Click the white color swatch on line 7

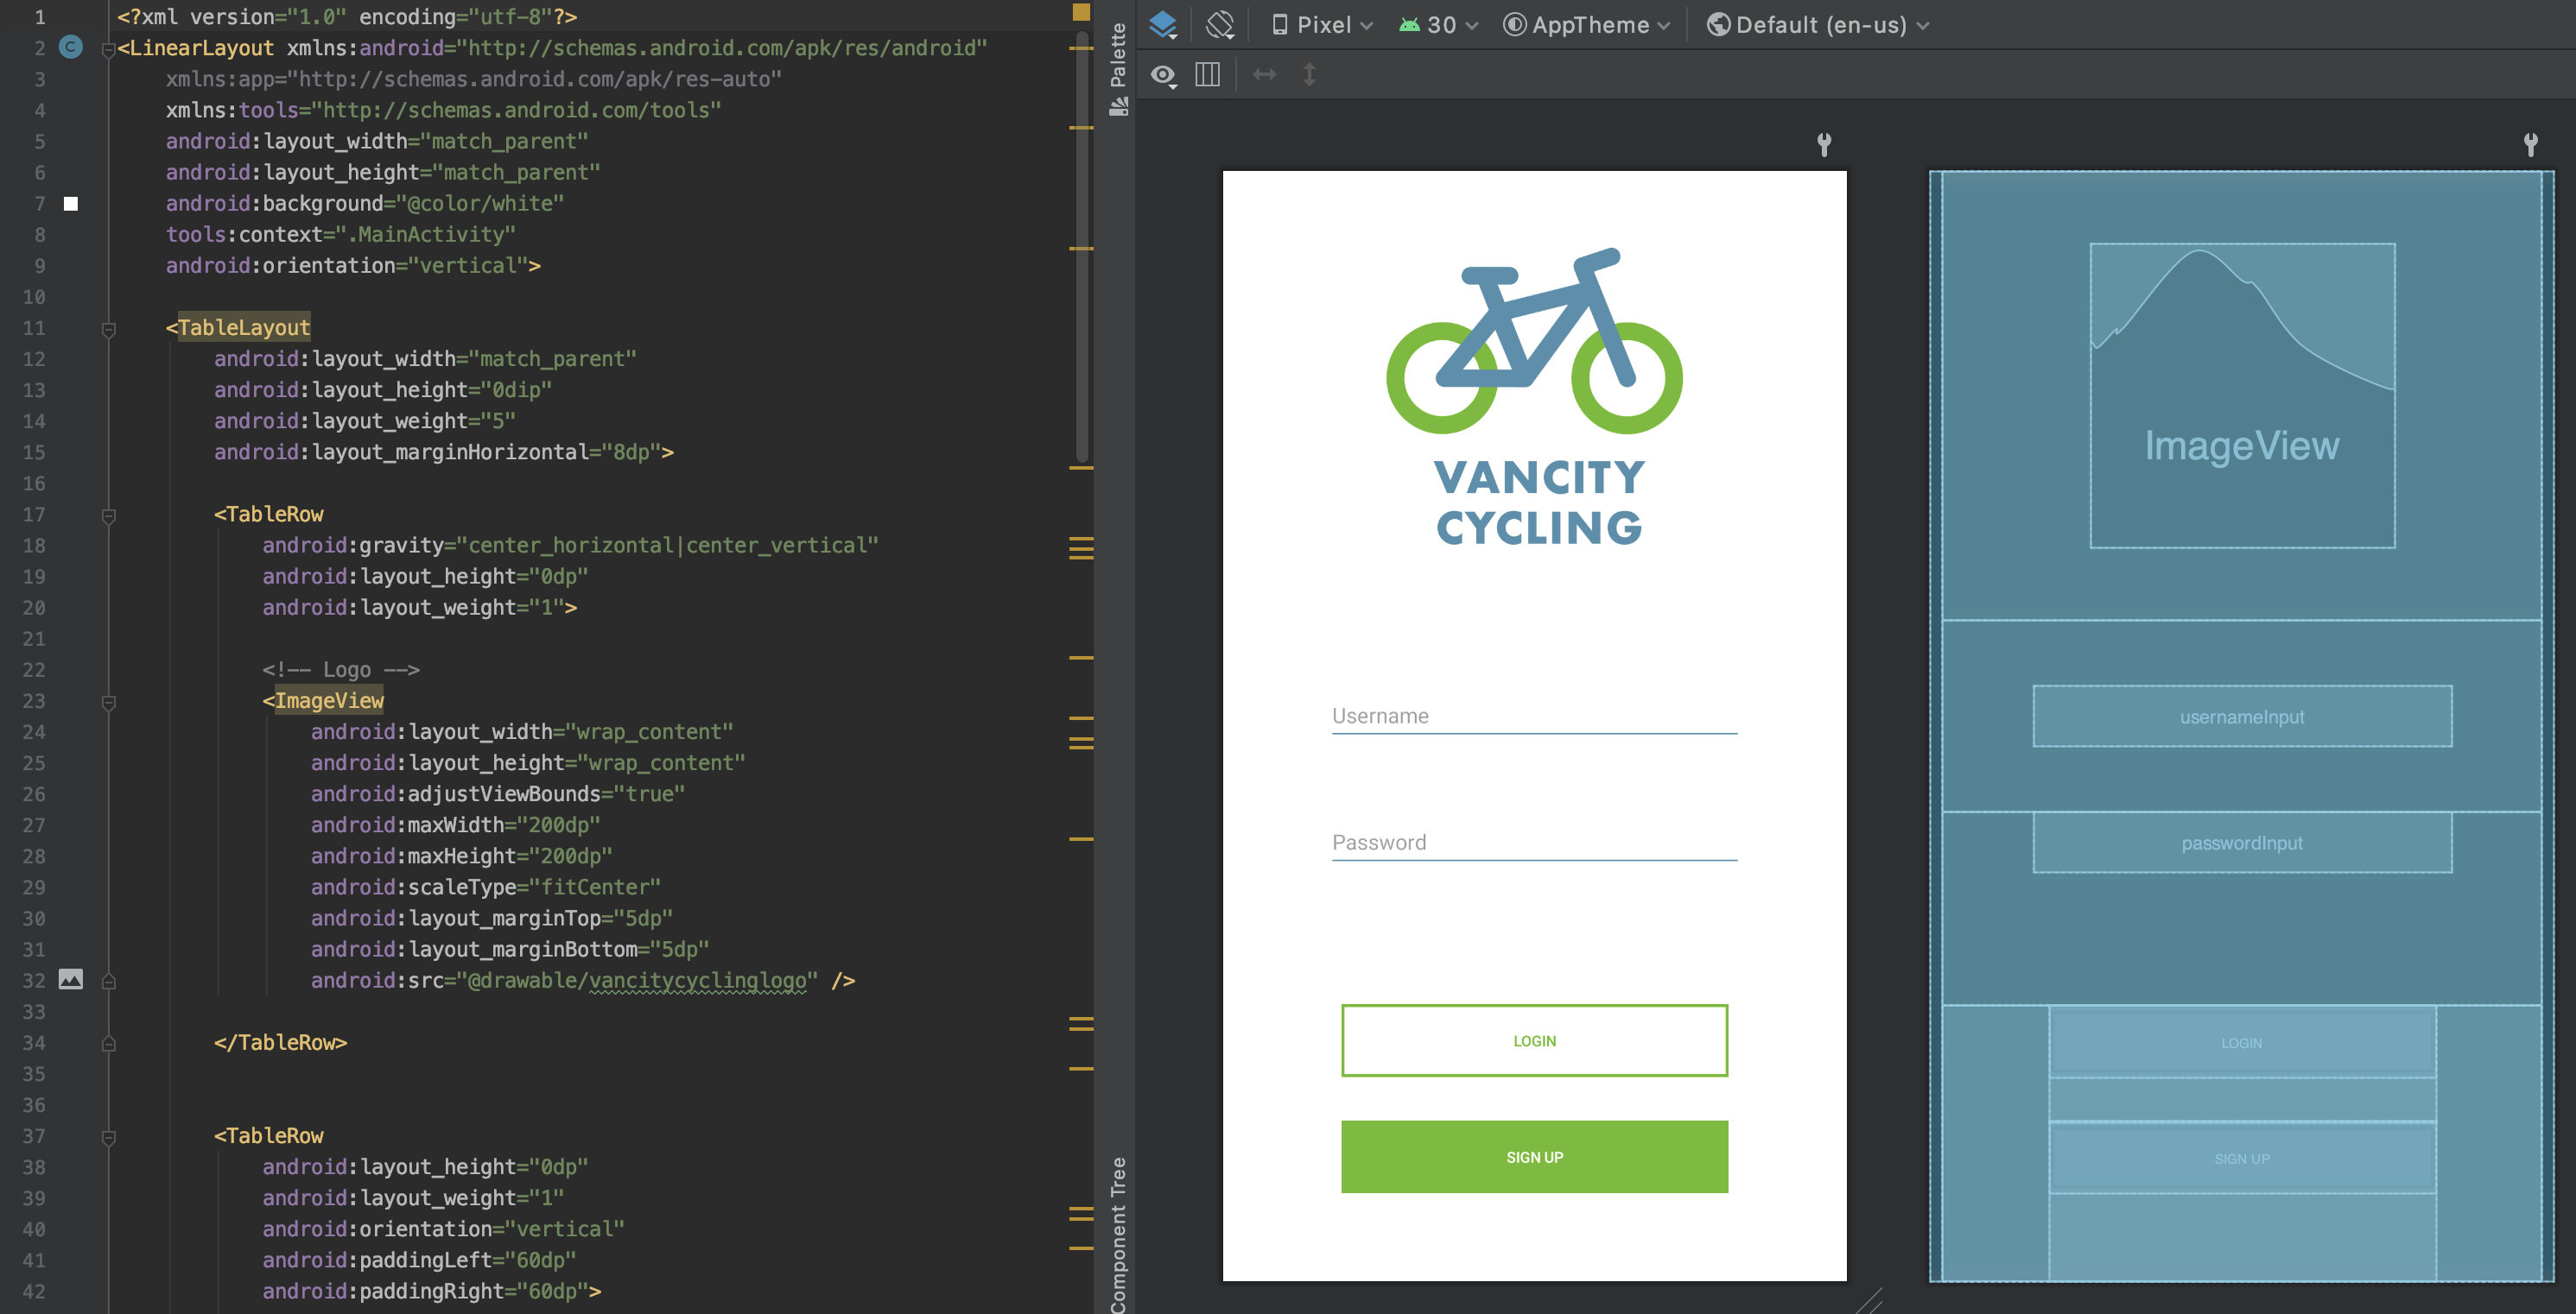tap(71, 204)
